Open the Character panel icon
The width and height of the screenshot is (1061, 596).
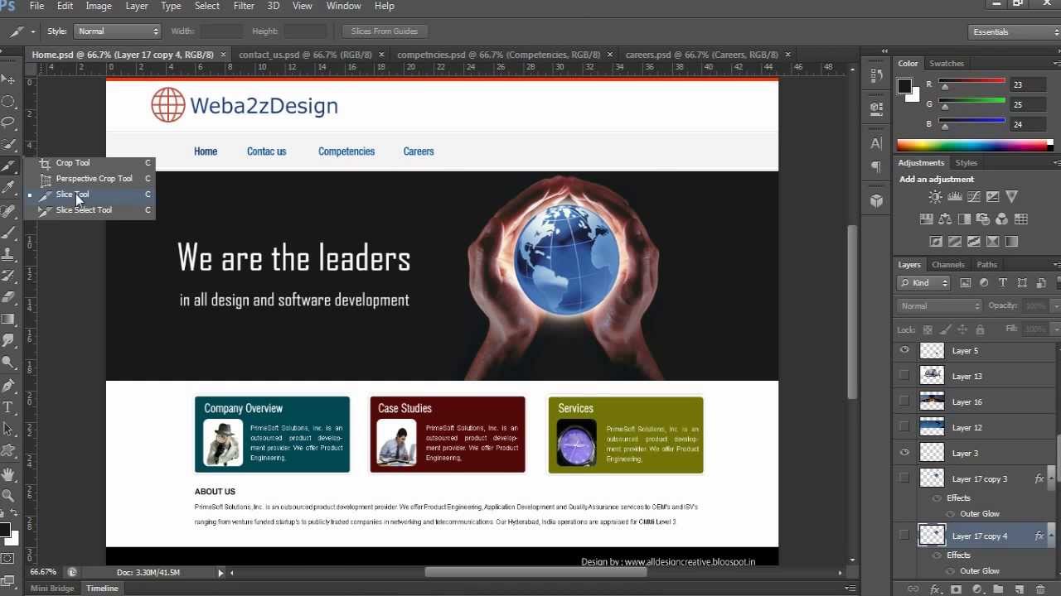(x=876, y=143)
